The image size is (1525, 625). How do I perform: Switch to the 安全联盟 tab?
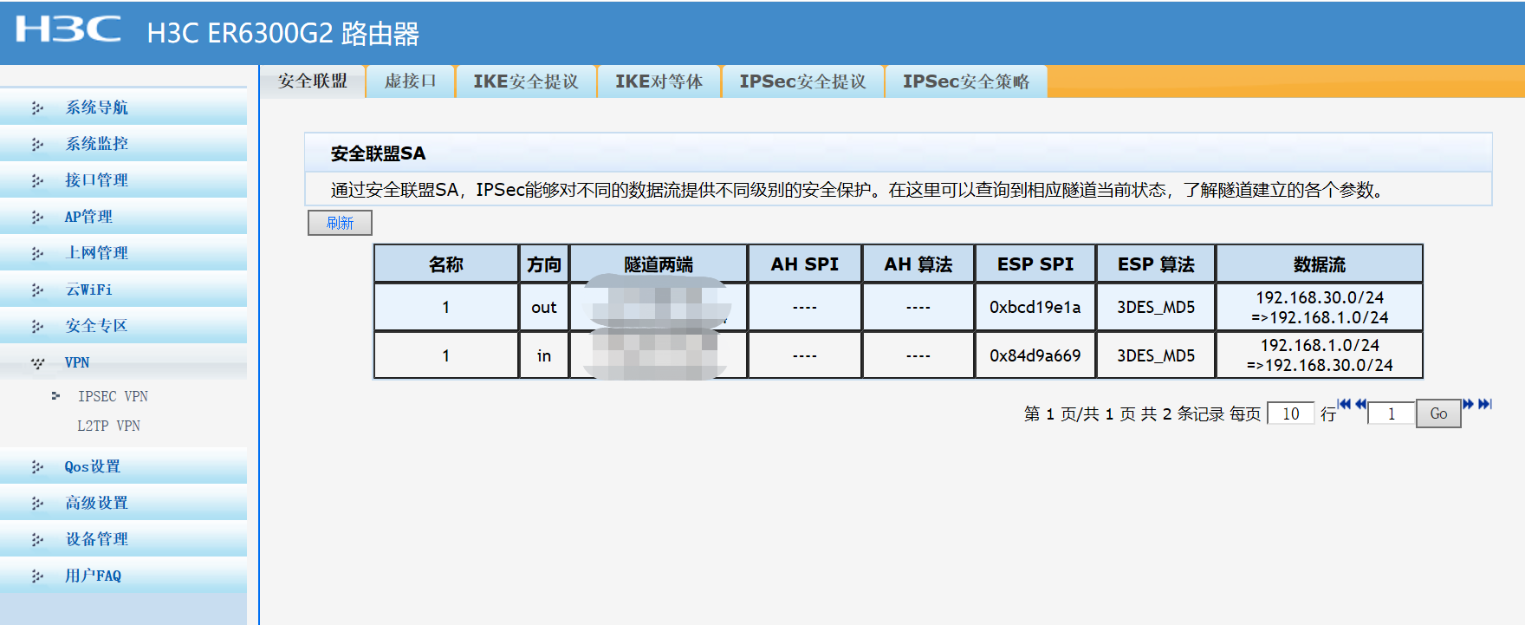tap(313, 81)
